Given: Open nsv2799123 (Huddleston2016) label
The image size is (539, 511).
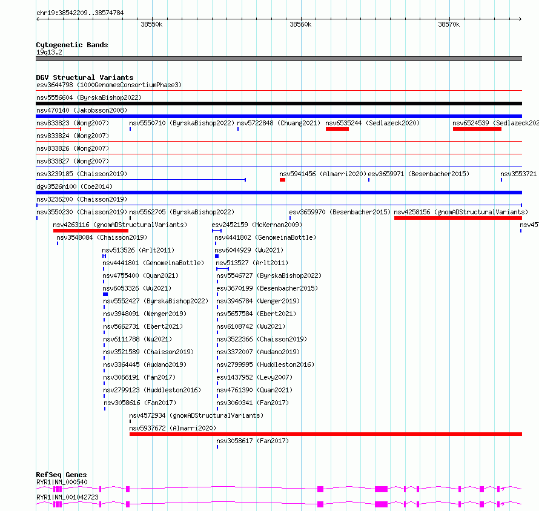Looking at the screenshot, I should pyautogui.click(x=152, y=390).
